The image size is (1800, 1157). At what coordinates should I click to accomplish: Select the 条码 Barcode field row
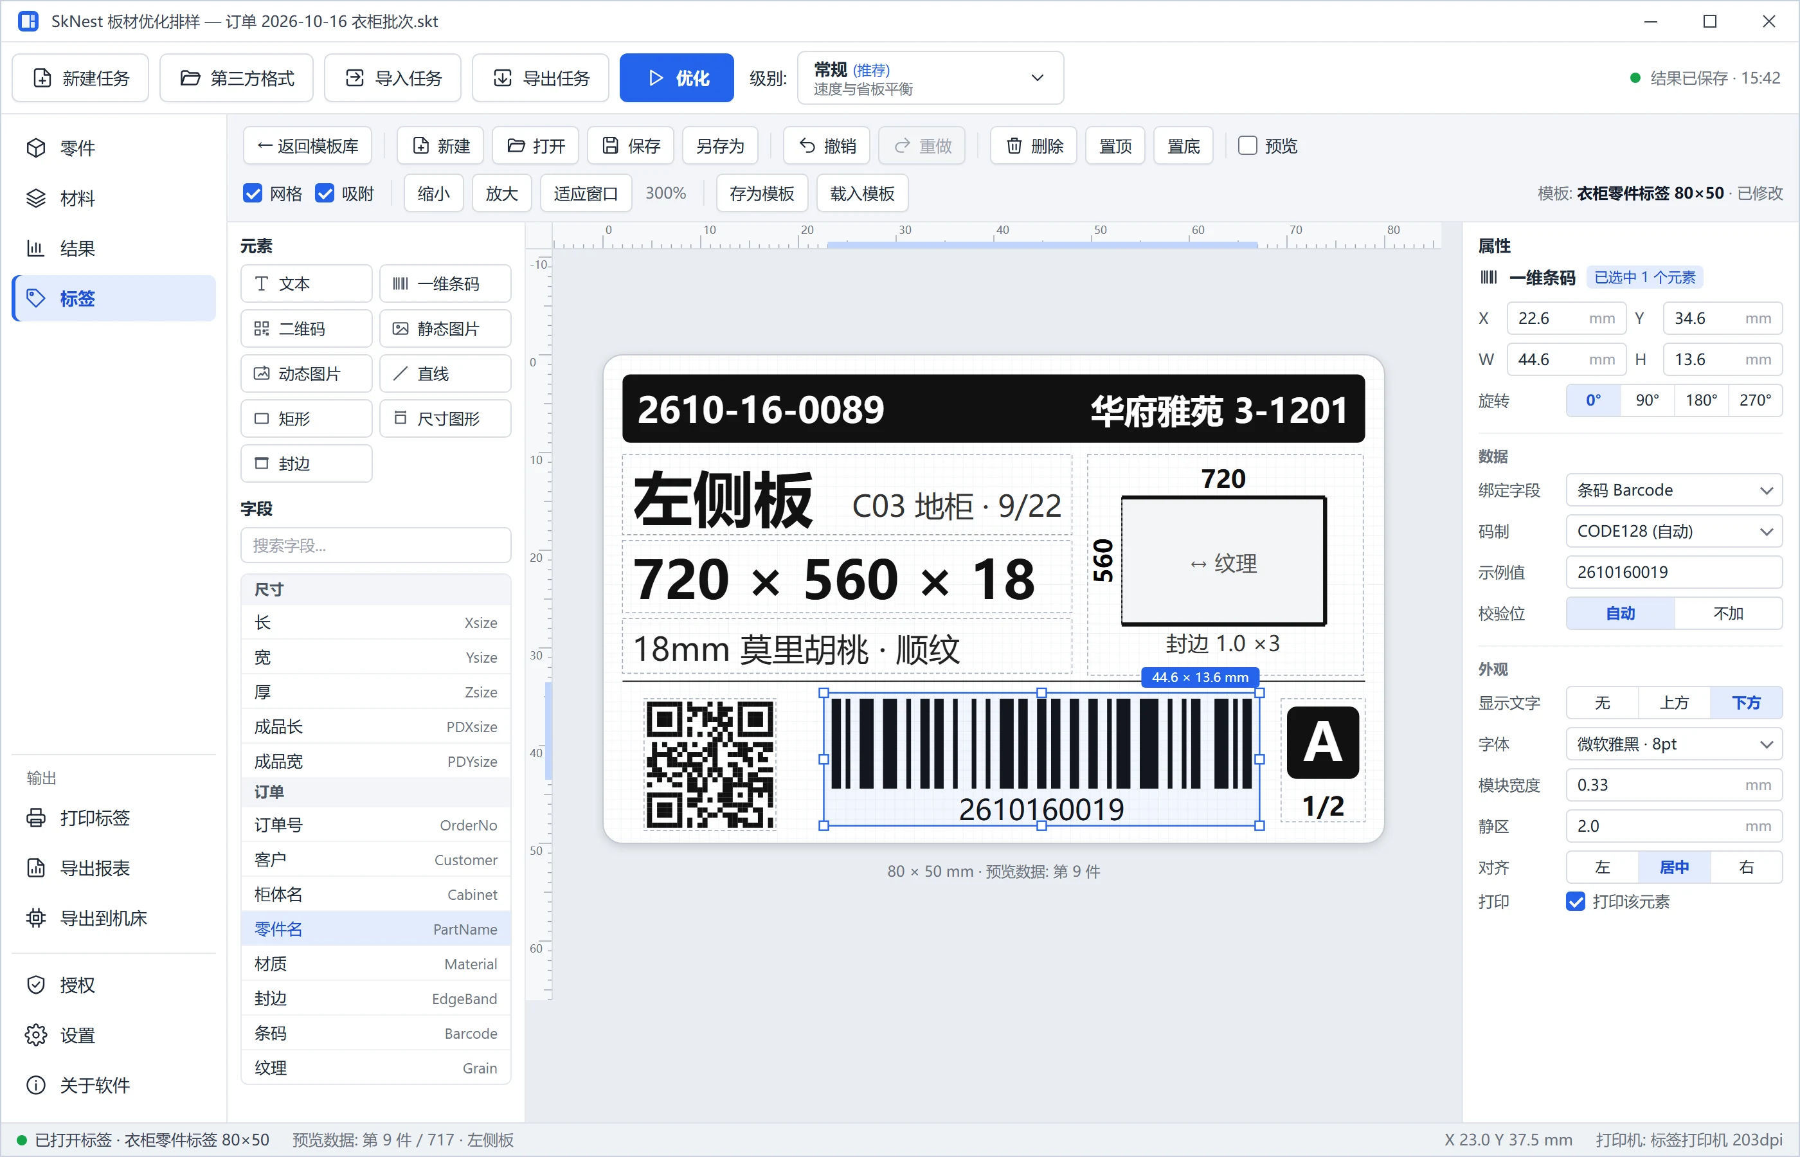click(x=375, y=1034)
